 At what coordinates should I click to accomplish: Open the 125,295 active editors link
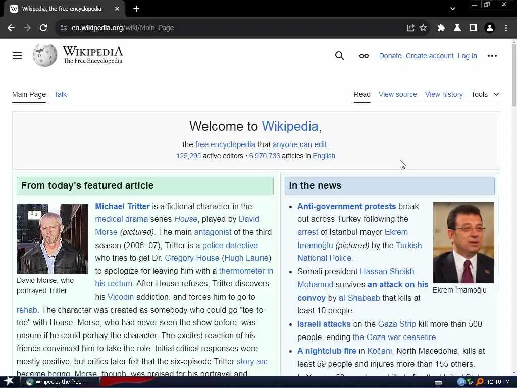pyautogui.click(x=188, y=156)
